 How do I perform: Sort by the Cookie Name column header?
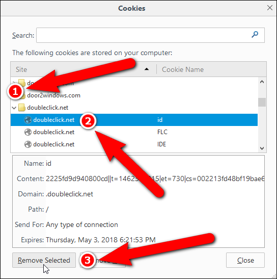click(x=211, y=69)
